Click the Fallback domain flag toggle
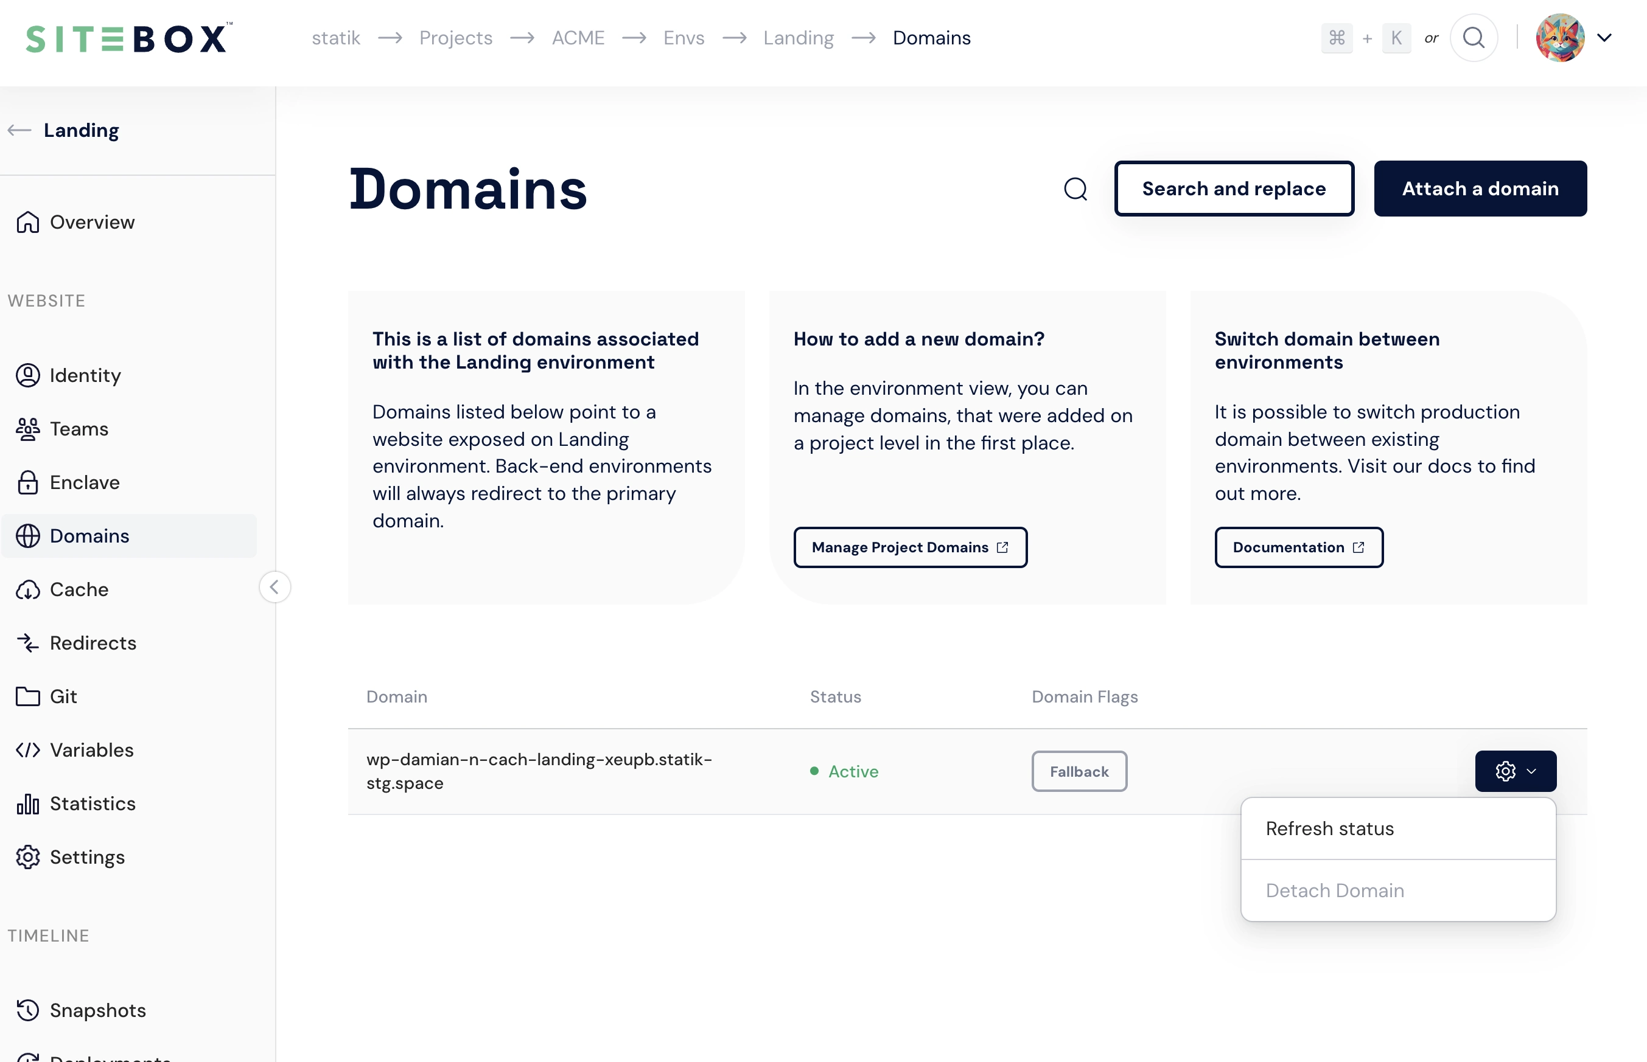The height and width of the screenshot is (1062, 1647). 1079,771
